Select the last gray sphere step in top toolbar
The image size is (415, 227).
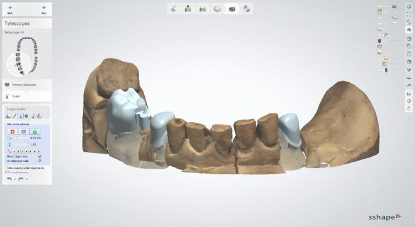point(246,9)
